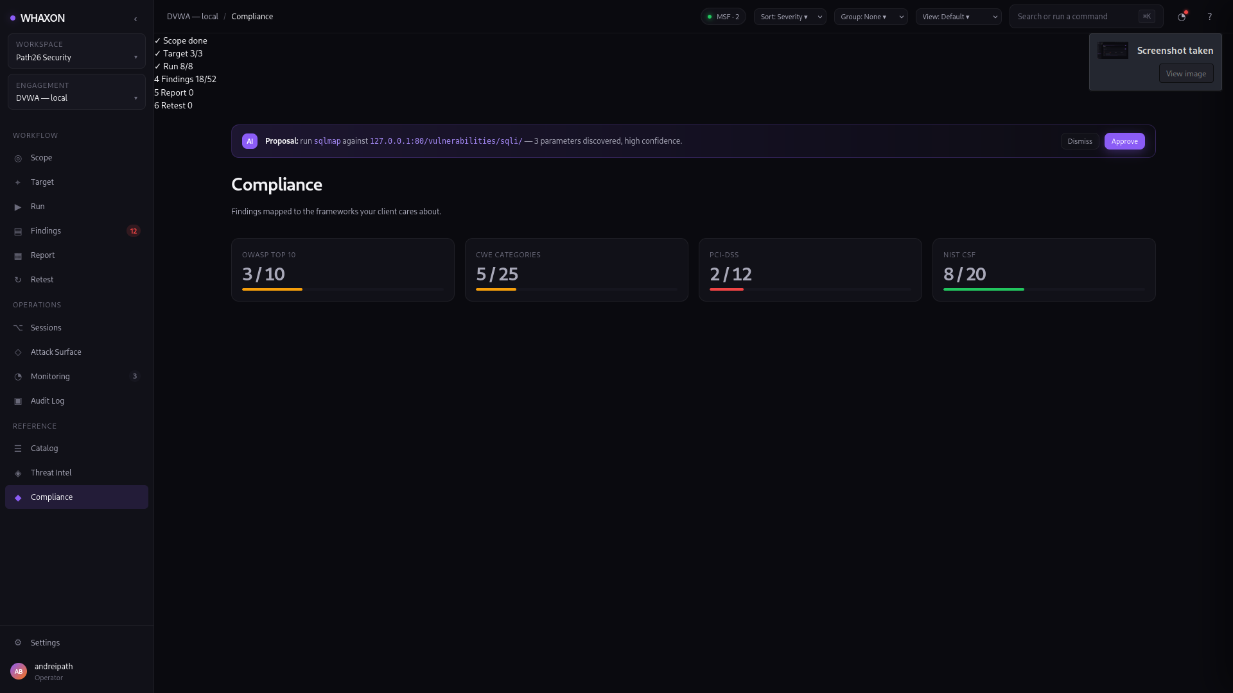
Task: Open notifications icon with red dot
Action: 1182,17
